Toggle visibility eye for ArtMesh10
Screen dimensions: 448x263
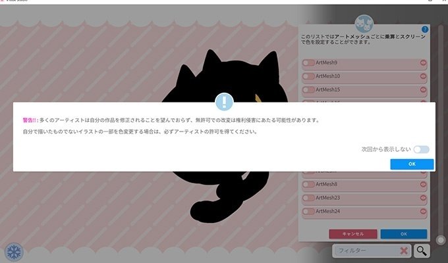pyautogui.click(x=423, y=76)
